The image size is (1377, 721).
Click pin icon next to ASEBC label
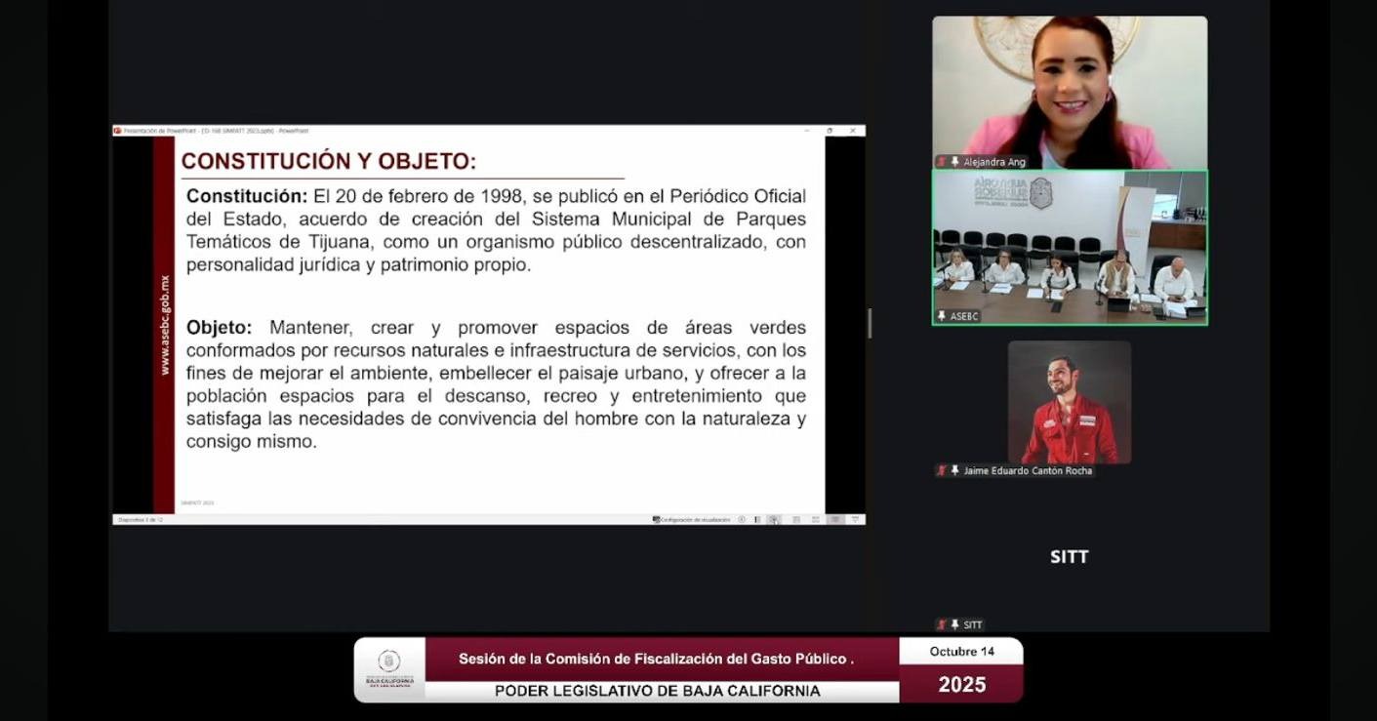942,316
